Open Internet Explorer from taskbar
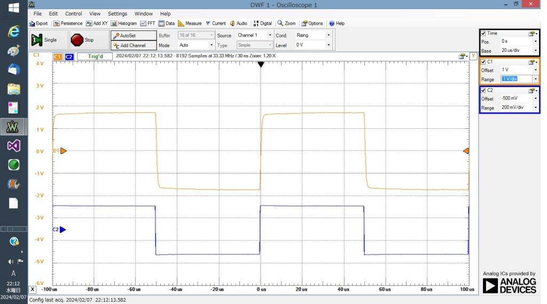 click(x=13, y=32)
